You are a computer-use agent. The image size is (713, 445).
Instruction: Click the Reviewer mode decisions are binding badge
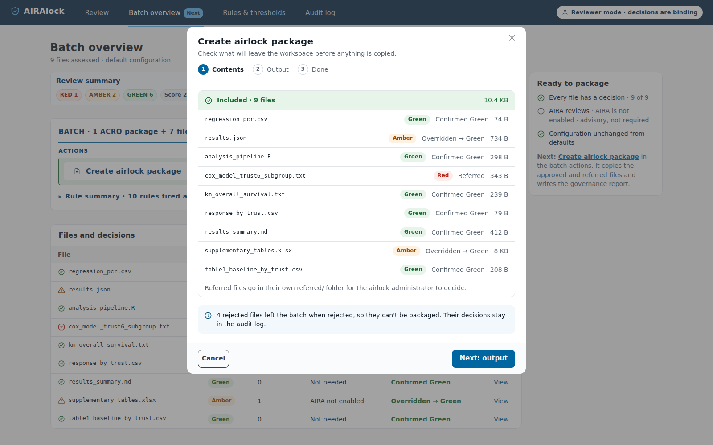[629, 12]
